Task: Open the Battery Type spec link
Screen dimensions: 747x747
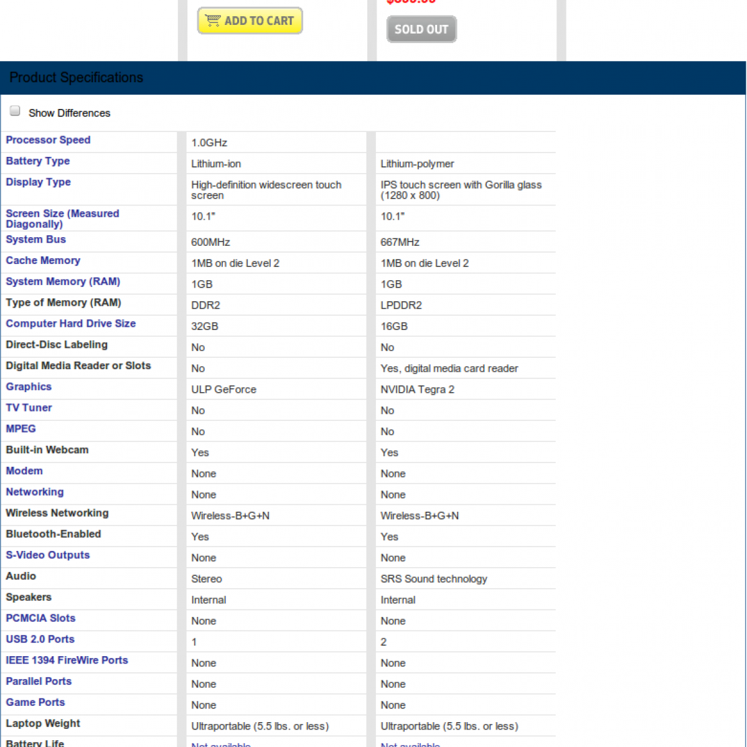Action: coord(38,161)
